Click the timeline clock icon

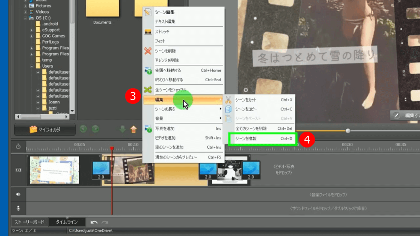18,146
